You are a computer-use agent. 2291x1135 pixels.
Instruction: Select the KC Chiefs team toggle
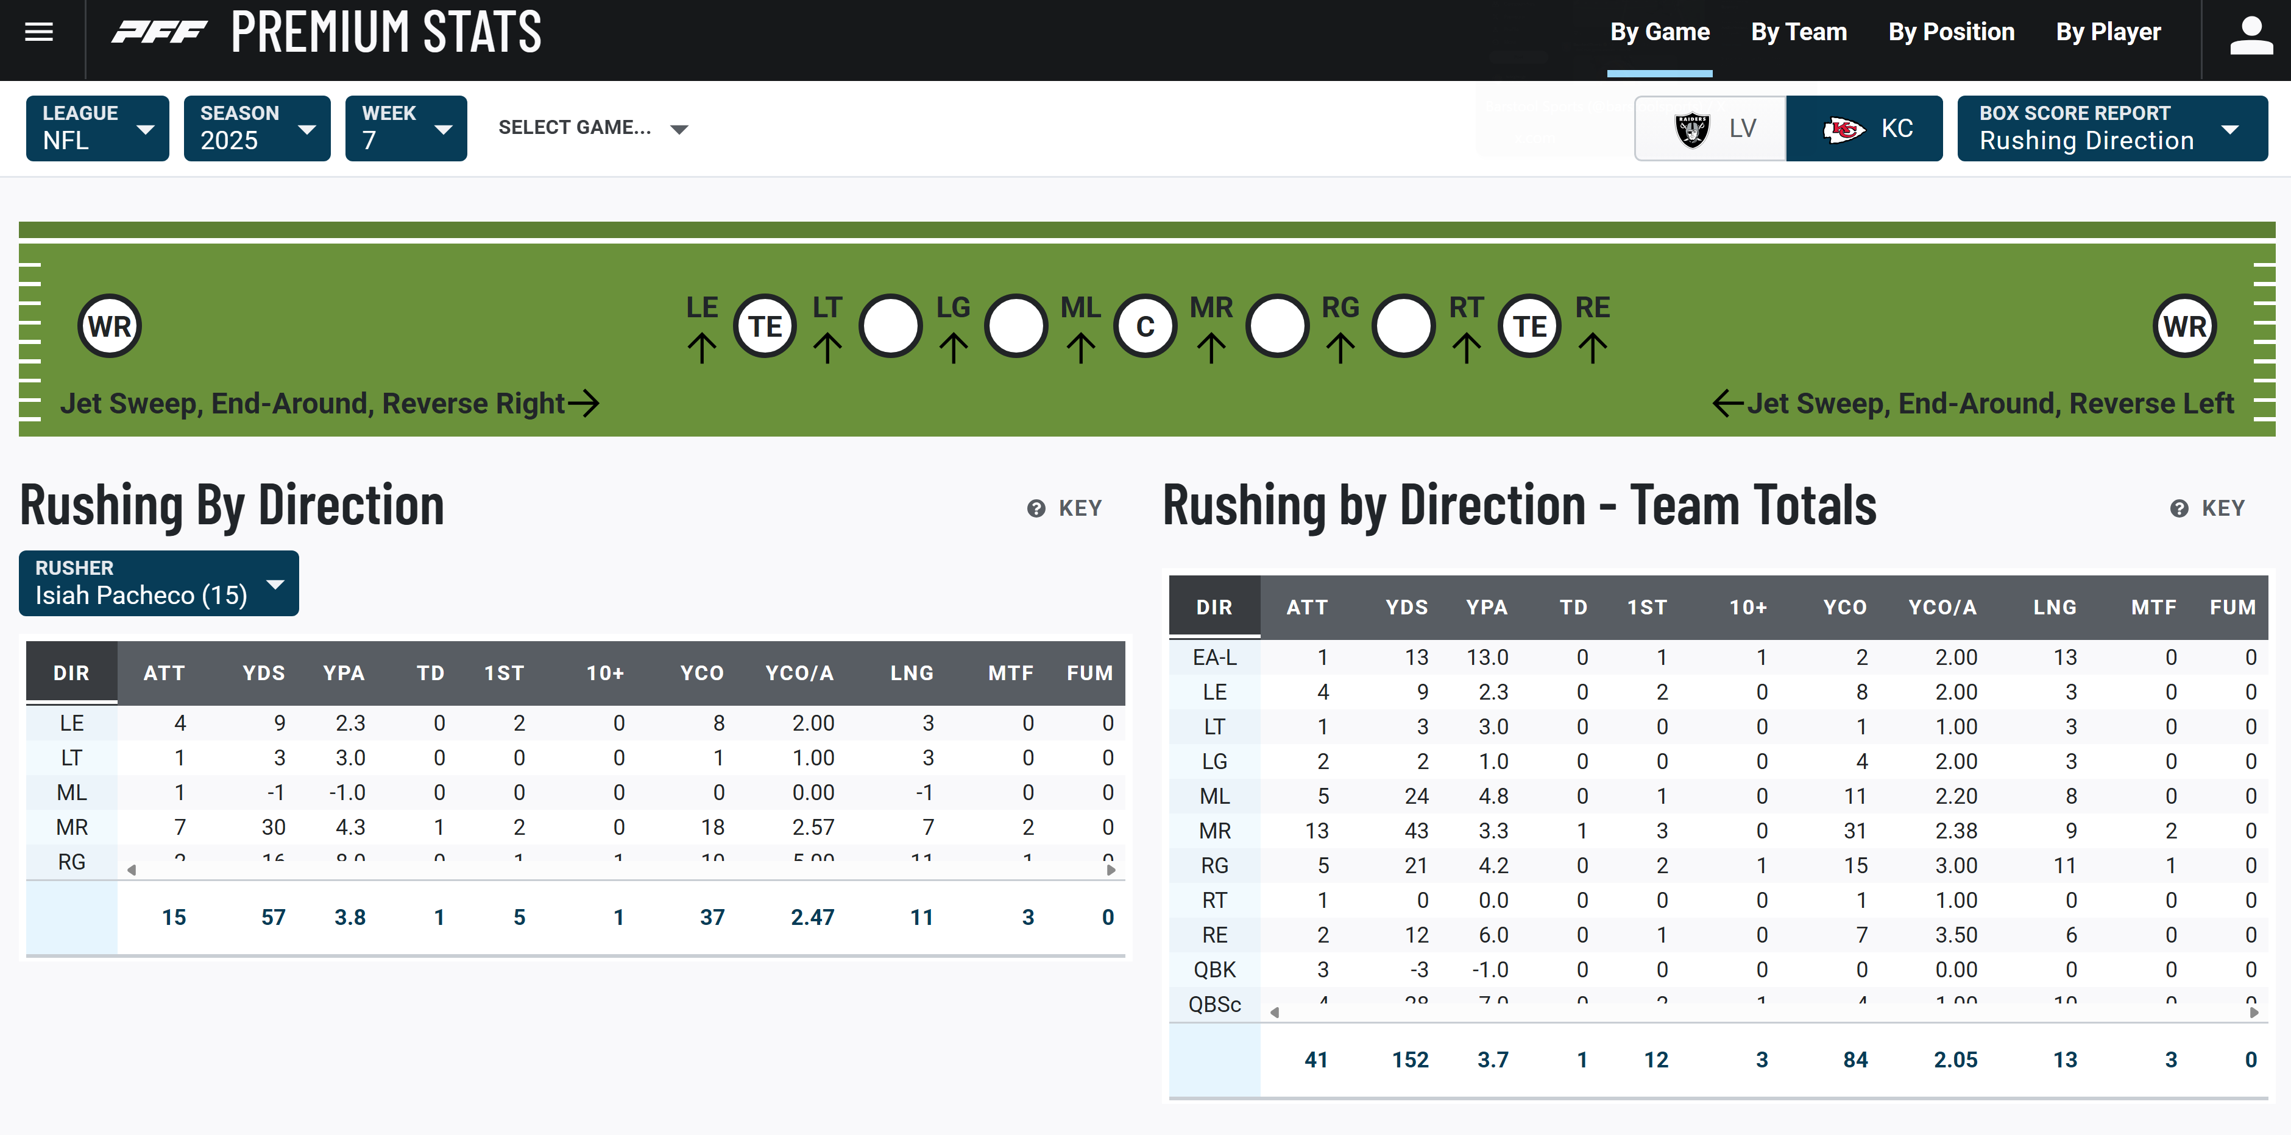click(1864, 129)
